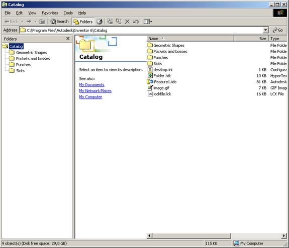Click the Back navigation button
The image size is (289, 248).
click(x=11, y=22)
